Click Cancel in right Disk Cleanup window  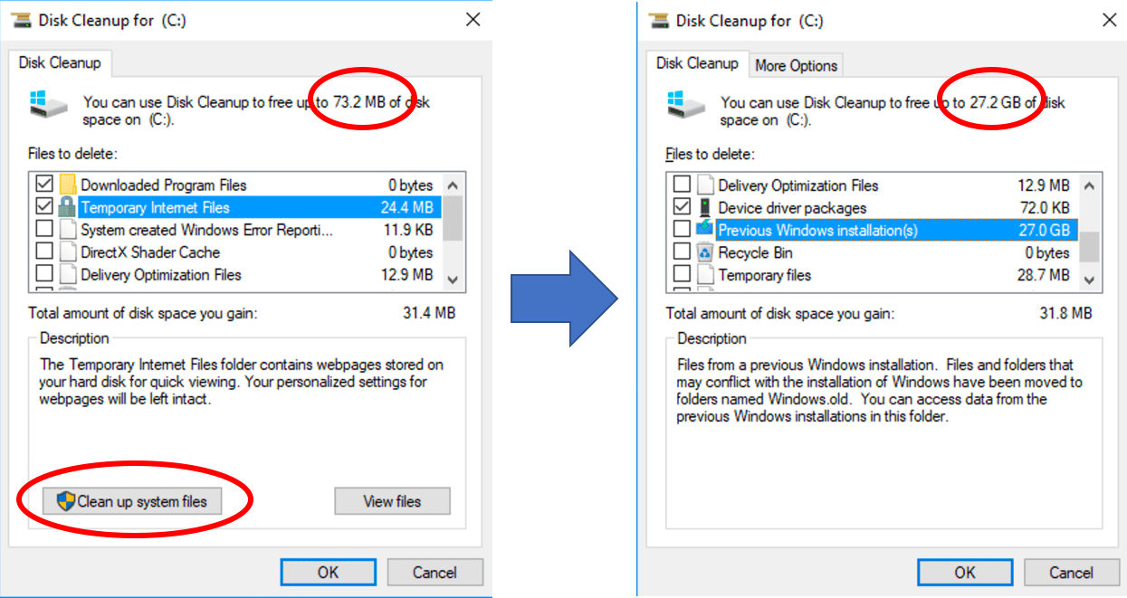(x=1072, y=572)
